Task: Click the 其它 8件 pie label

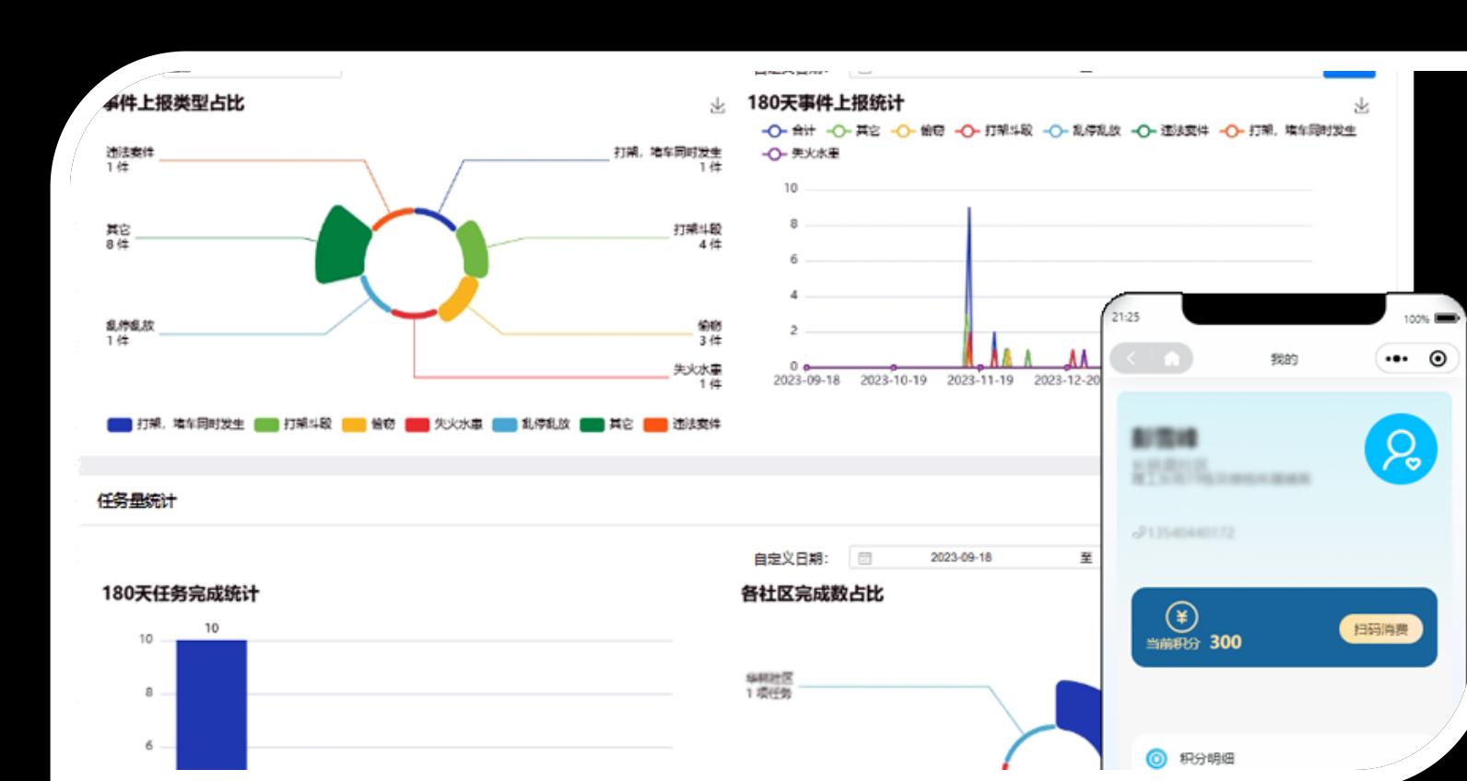Action: 118,237
